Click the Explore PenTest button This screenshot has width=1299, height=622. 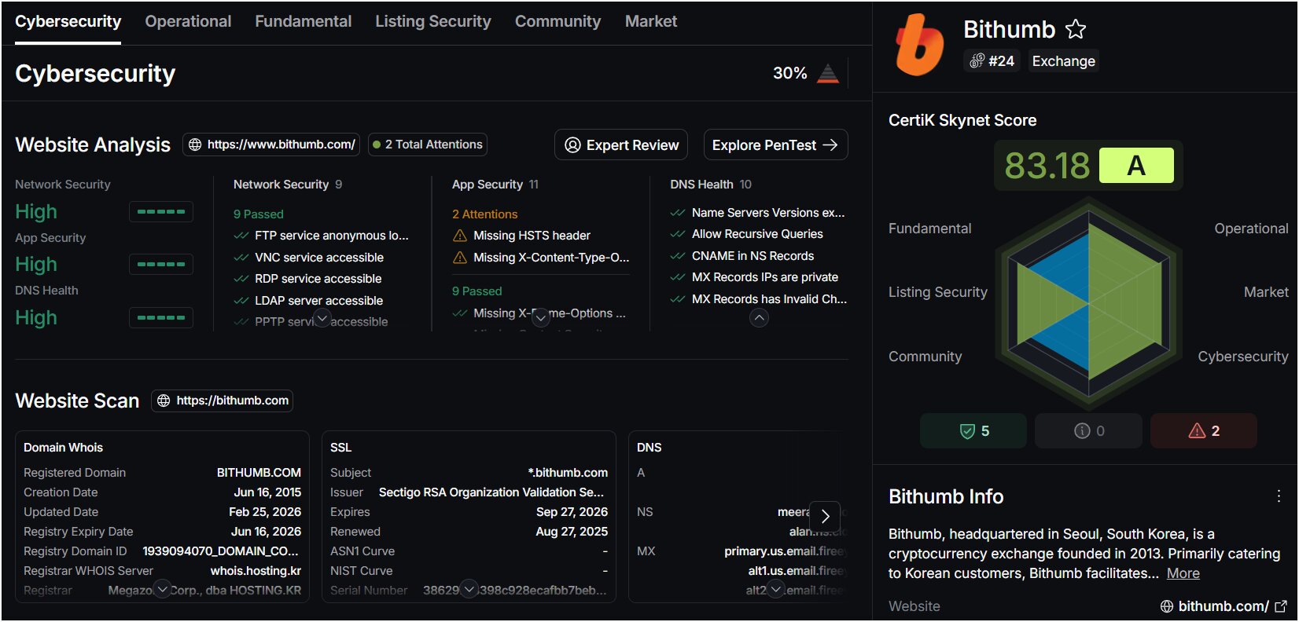coord(775,145)
